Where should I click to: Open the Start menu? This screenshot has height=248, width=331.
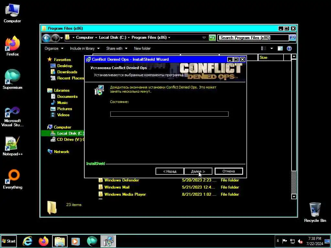9,241
